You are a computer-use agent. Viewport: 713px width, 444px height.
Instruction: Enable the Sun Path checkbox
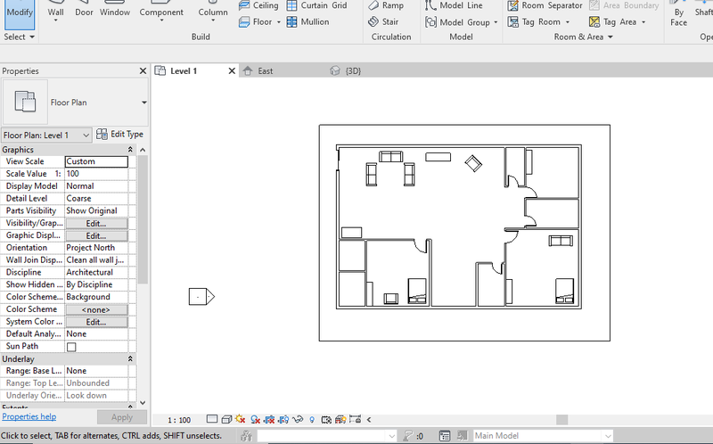(71, 347)
